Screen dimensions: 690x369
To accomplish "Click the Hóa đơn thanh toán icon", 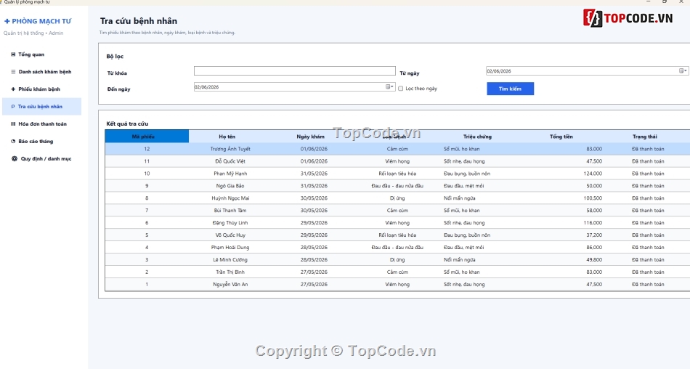I will point(13,124).
